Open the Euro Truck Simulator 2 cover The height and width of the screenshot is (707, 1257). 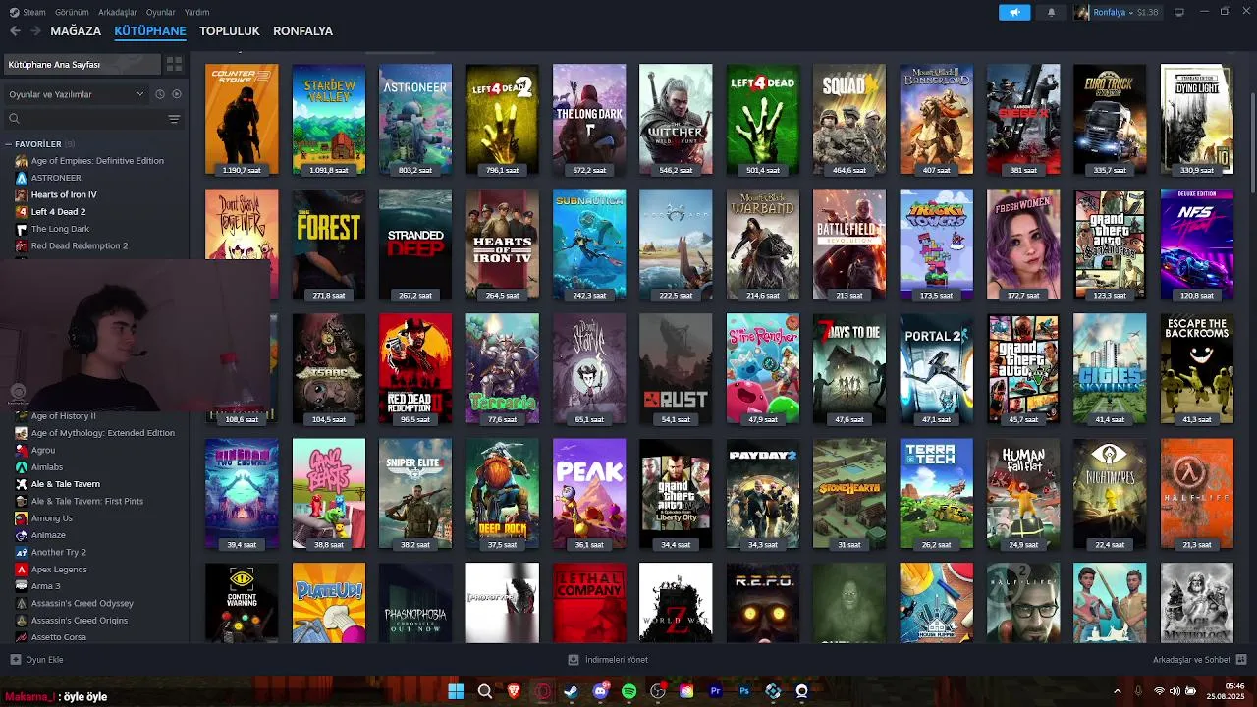(x=1110, y=120)
